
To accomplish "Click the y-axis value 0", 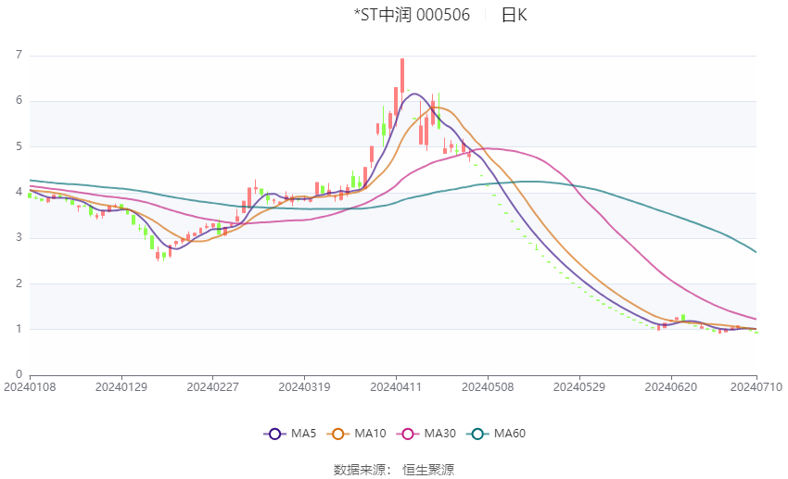I will pos(19,374).
